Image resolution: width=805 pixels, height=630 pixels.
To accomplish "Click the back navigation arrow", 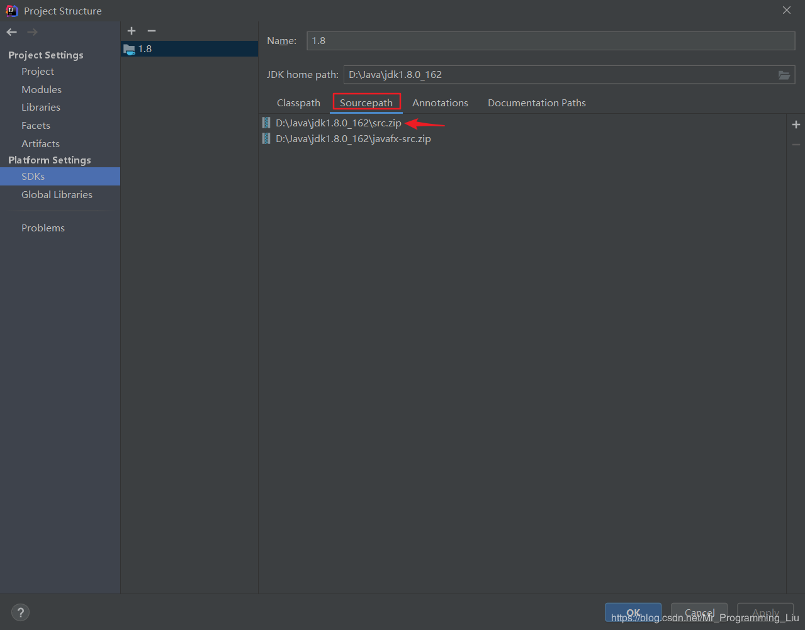I will pyautogui.click(x=12, y=32).
